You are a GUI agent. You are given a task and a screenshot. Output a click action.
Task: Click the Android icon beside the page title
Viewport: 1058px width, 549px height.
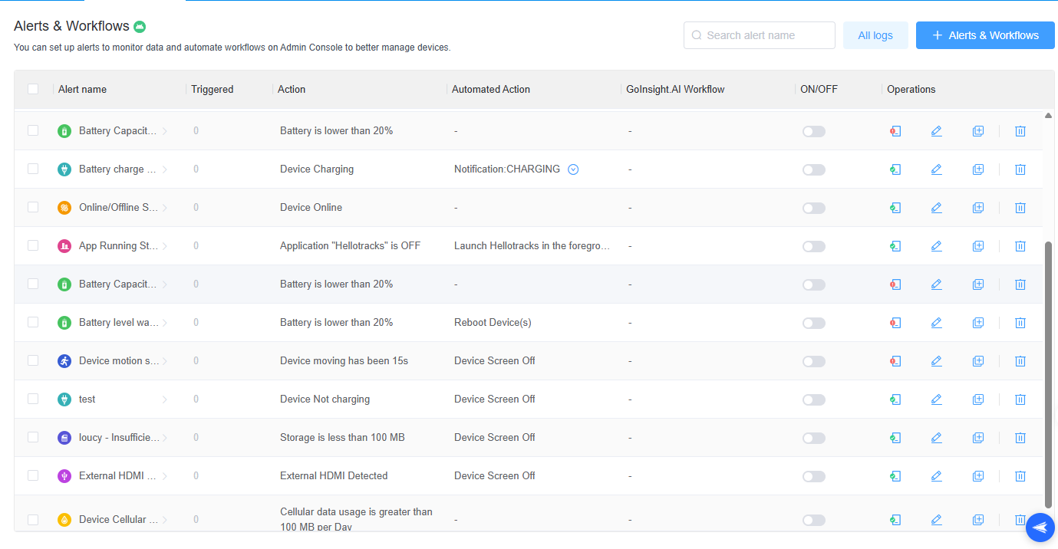(x=140, y=27)
